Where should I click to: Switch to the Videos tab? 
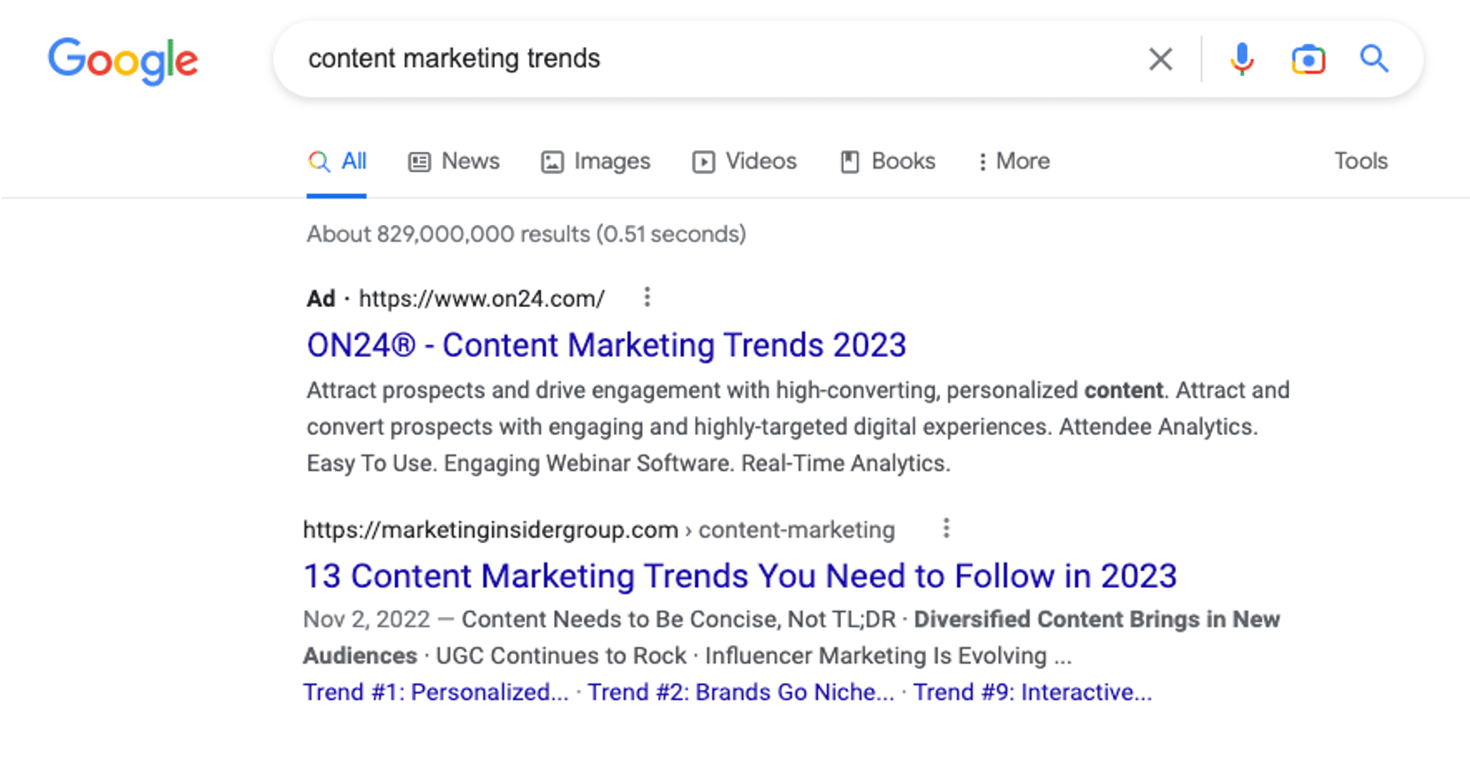(x=745, y=162)
